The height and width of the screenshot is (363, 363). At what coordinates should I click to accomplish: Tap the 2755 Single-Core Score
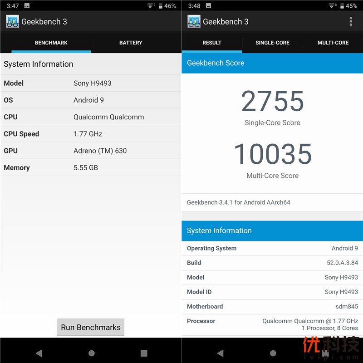pyautogui.click(x=272, y=101)
